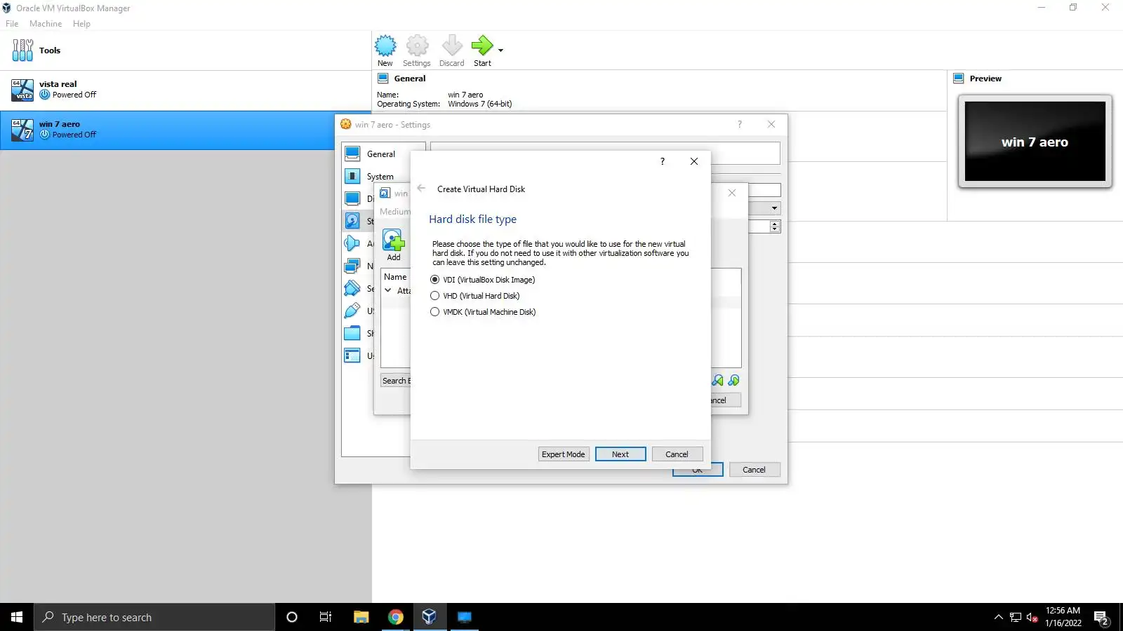1123x631 pixels.
Task: Click the VirtualBox taskbar icon
Action: coord(430,617)
